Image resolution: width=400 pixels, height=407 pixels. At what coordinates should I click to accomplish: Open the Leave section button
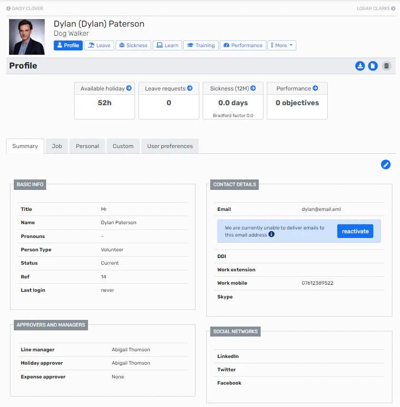(x=99, y=45)
